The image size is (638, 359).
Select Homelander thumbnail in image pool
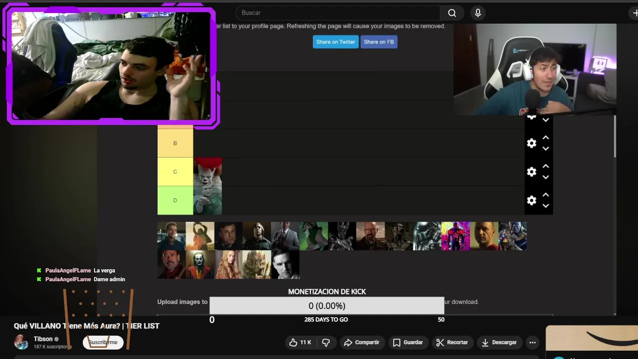pos(171,236)
